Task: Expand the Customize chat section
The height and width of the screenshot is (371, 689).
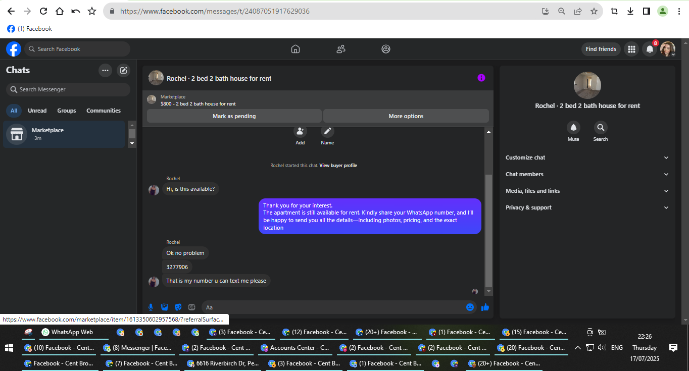Action: pos(587,157)
